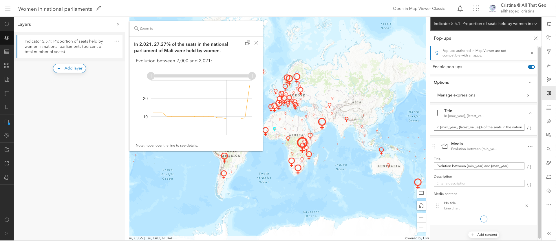Open the Sketch pencil icon
Screen dimensions: 556x241
coord(549,163)
